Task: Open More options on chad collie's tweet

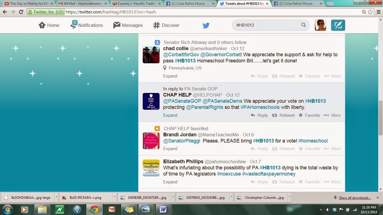Action: [332, 76]
